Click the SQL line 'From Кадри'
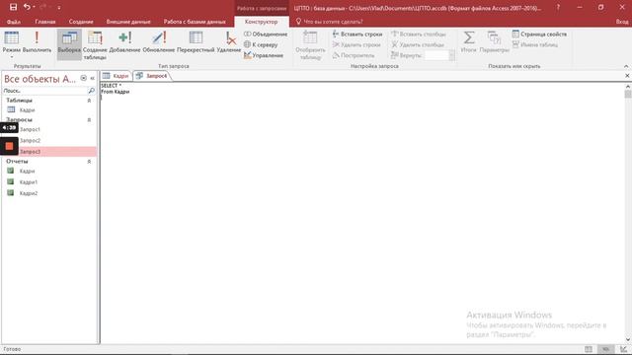 (115, 92)
